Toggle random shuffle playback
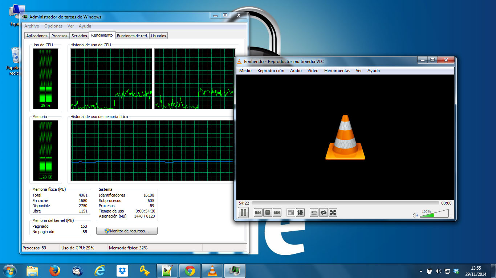The height and width of the screenshot is (278, 496). tap(333, 212)
